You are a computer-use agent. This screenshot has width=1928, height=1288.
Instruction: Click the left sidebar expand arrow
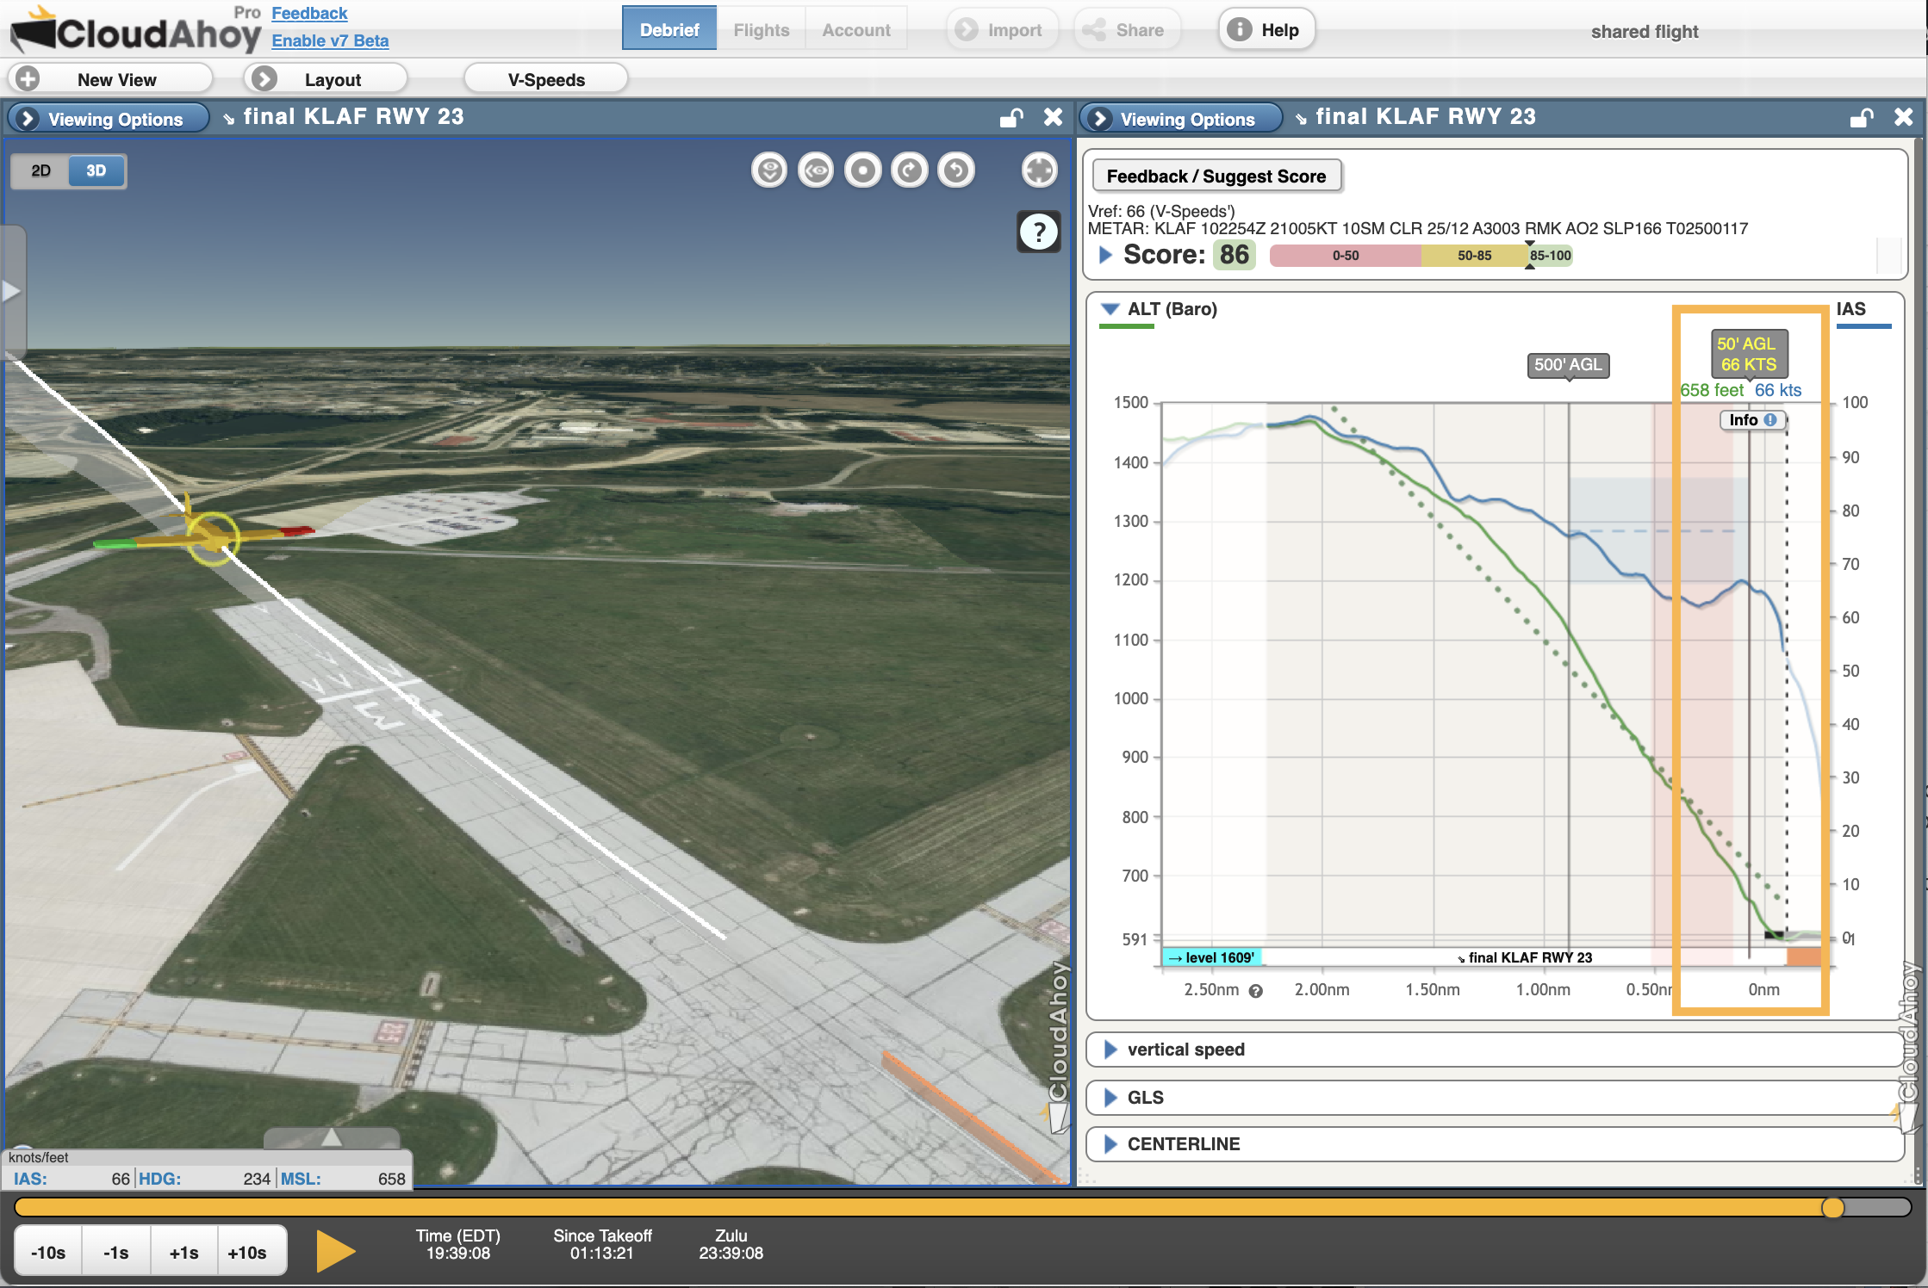pos(11,291)
